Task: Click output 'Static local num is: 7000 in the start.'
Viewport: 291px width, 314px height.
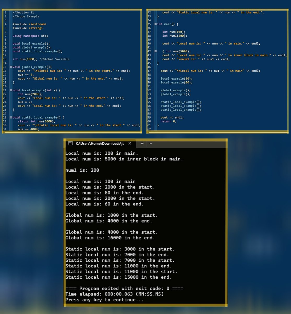Action: (120, 260)
